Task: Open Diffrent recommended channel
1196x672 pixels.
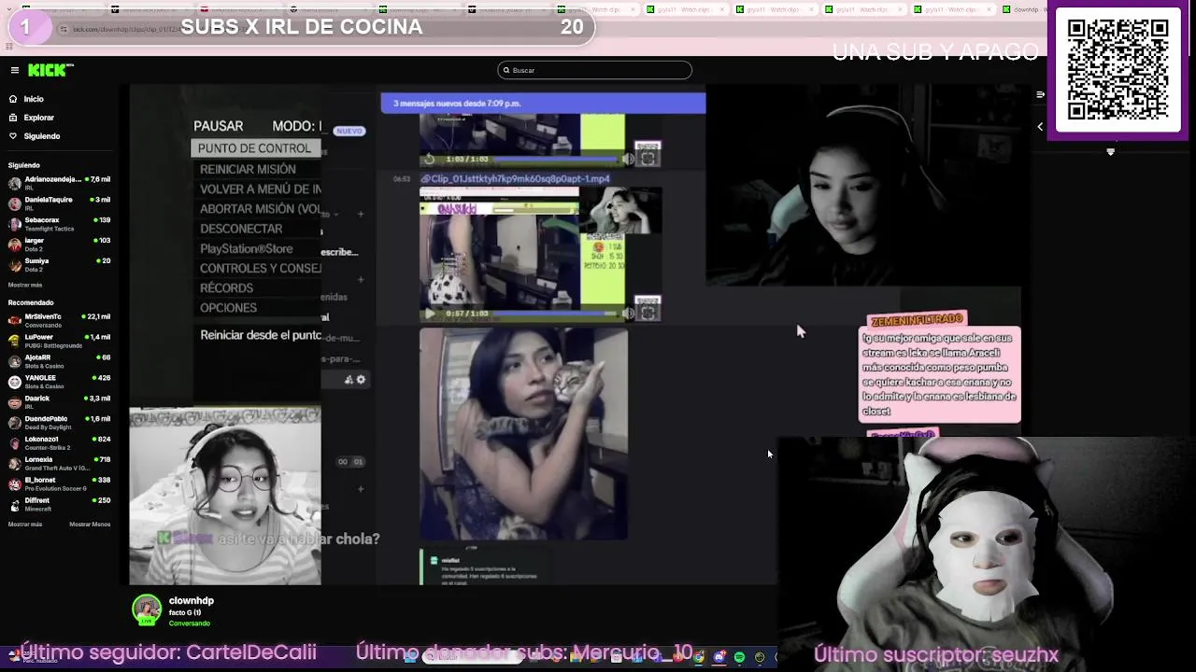Action: 59,505
